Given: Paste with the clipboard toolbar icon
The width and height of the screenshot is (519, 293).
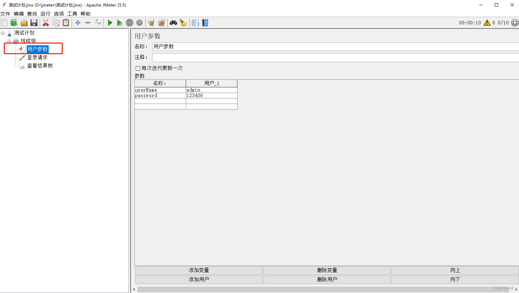Looking at the screenshot, I should (66, 23).
